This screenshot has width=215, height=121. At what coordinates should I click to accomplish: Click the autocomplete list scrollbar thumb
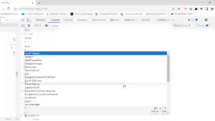168,68
